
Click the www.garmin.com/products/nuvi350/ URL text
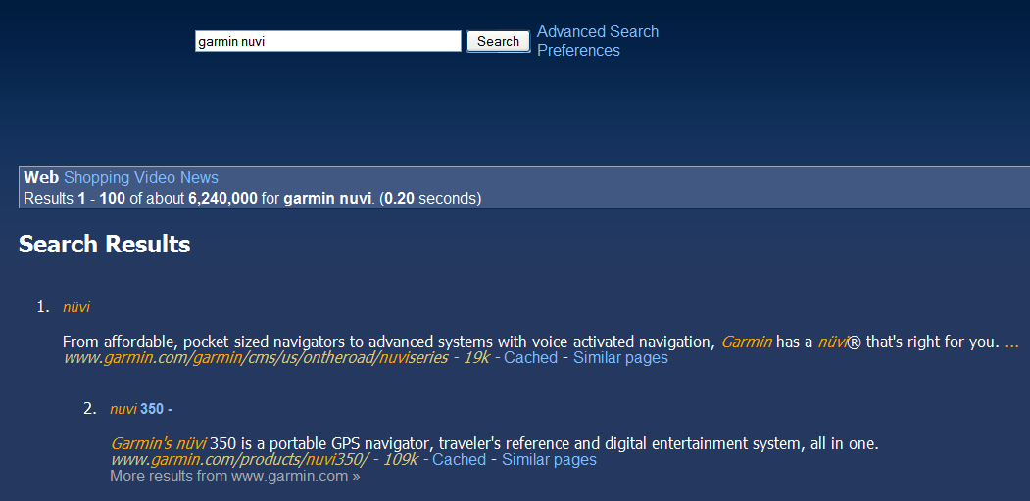[x=239, y=460]
